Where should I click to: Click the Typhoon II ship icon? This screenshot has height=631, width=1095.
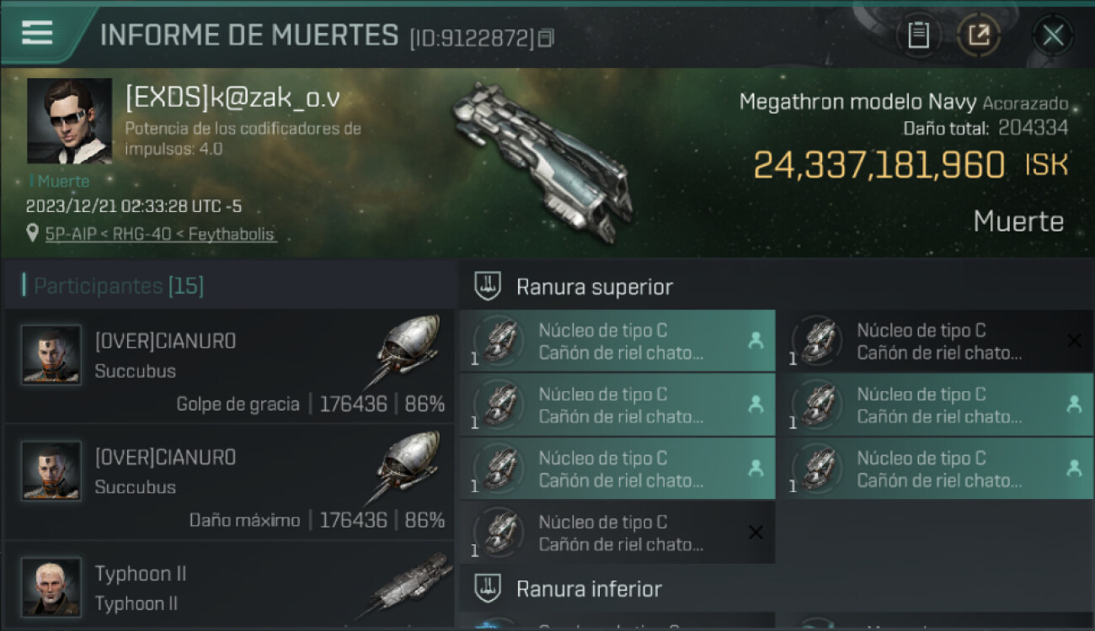click(x=406, y=586)
